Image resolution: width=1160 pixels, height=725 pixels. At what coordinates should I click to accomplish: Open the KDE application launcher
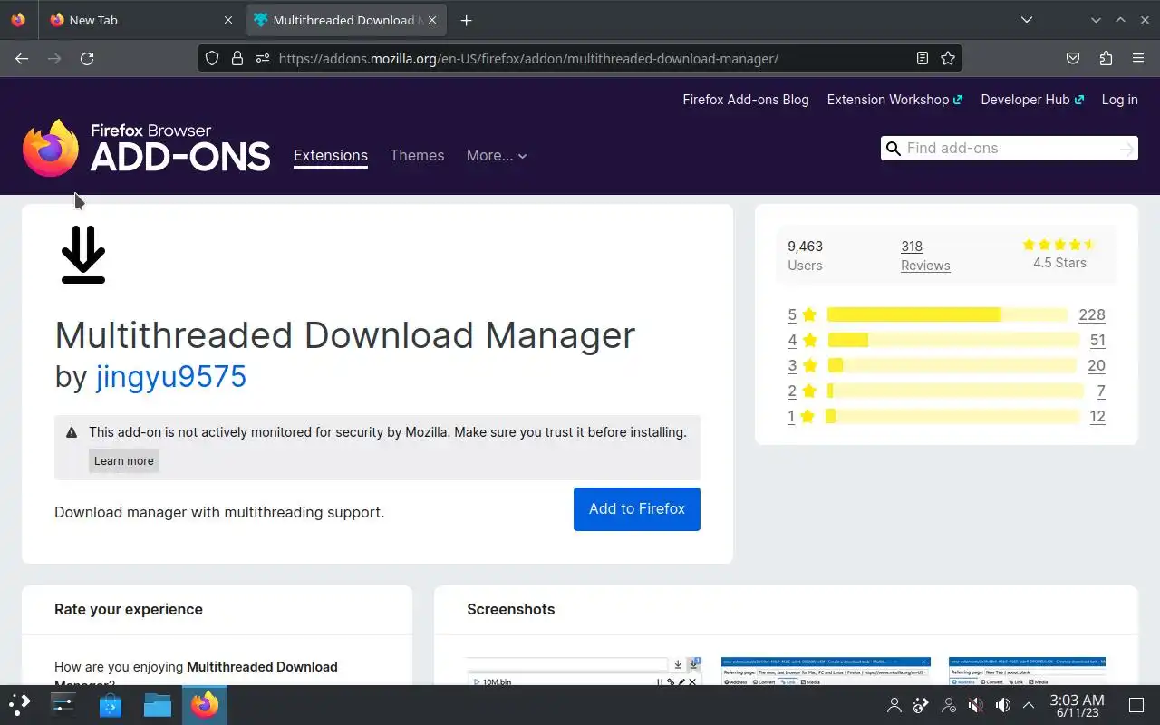point(19,704)
